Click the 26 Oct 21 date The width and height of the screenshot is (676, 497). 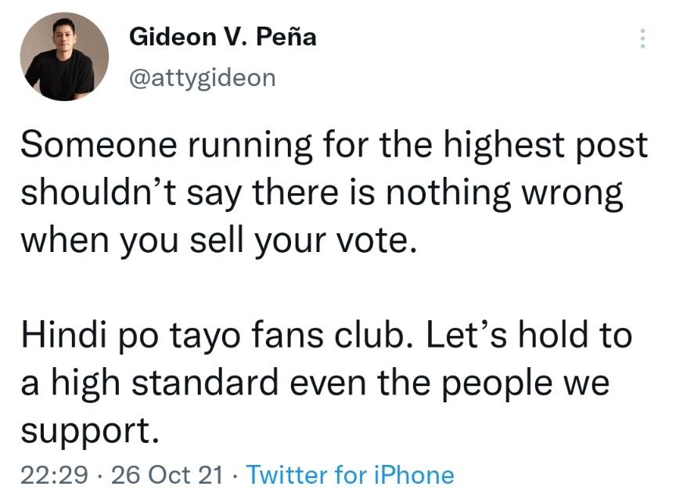(167, 475)
